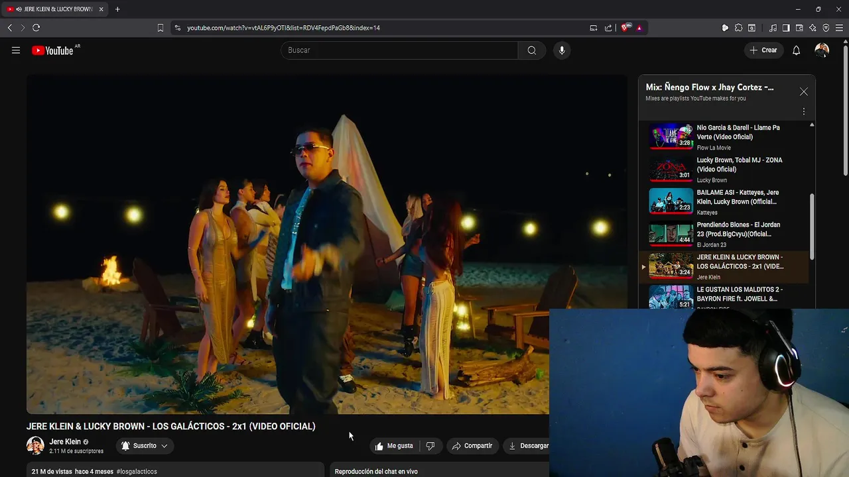Open the search tabs icon in toolbar
This screenshot has height=477, width=849.
click(751, 28)
